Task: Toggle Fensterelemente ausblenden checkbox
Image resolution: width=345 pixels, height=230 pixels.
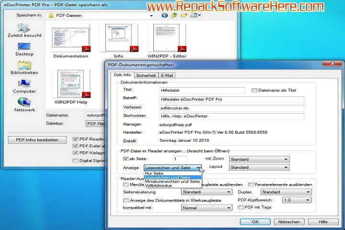Action: [x=251, y=184]
